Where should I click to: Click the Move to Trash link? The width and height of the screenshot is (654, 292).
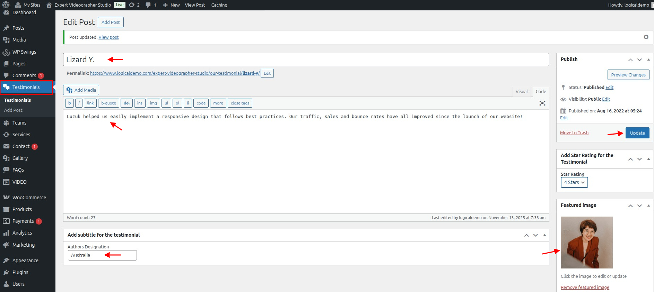pos(574,133)
